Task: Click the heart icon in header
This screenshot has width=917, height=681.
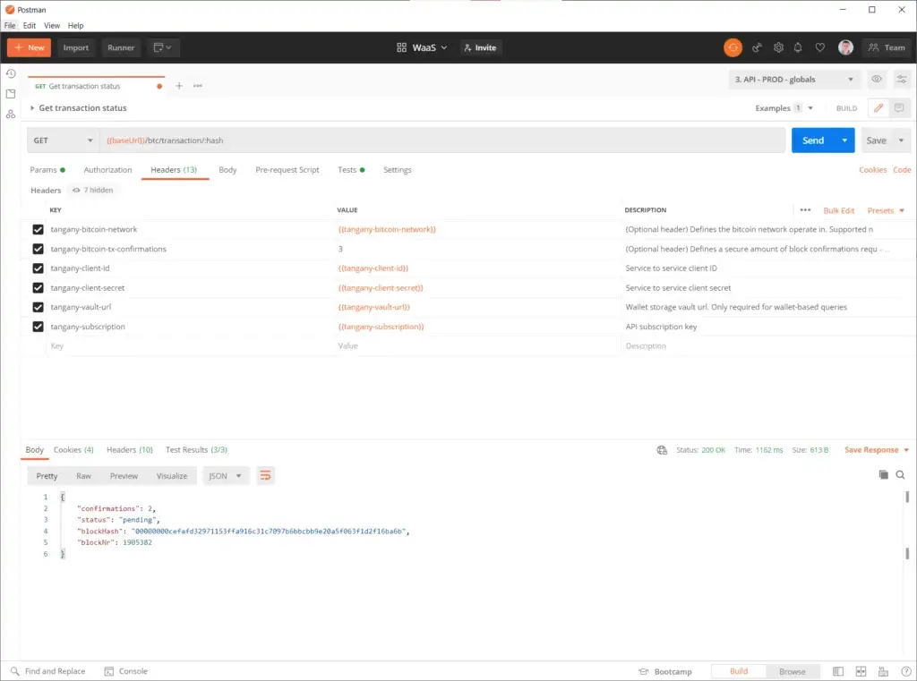Action: click(820, 47)
